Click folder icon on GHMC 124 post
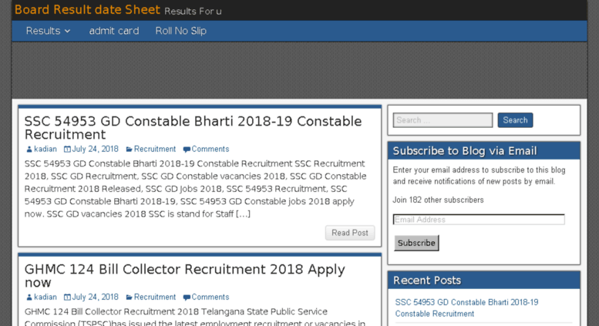This screenshot has width=599, height=326. pyautogui.click(x=129, y=297)
